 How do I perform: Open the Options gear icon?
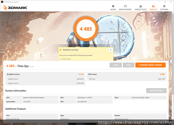click(164, 6)
